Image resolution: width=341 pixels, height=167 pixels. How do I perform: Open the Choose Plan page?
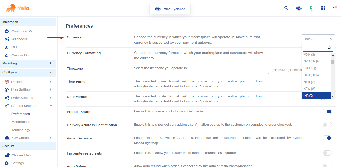tap(21, 155)
